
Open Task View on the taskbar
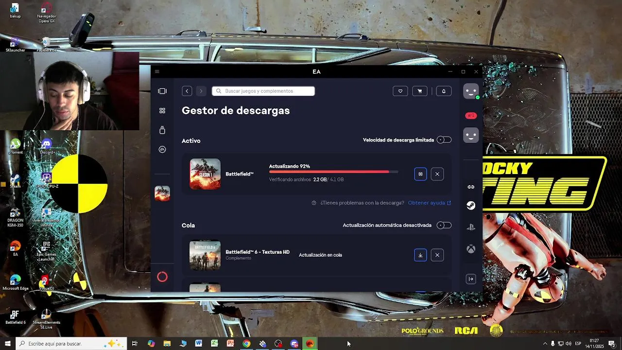coord(135,344)
